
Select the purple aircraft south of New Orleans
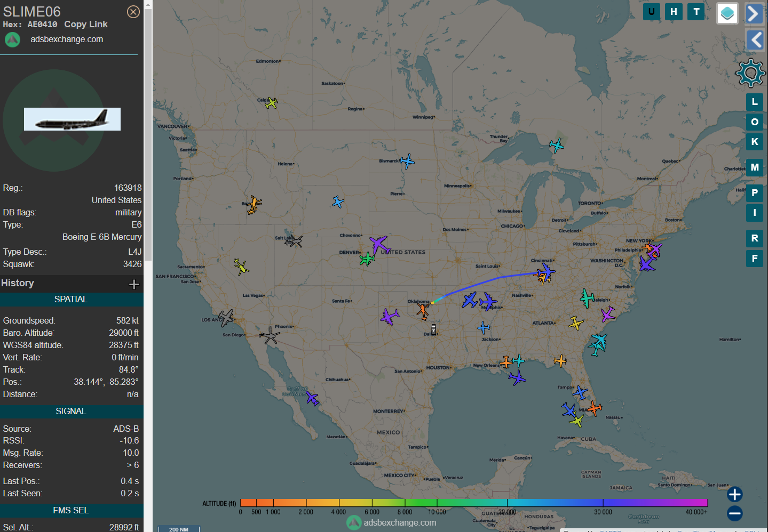517,378
